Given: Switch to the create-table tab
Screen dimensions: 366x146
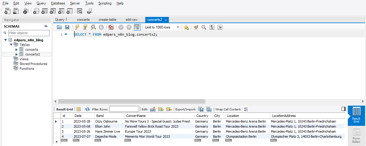Looking at the screenshot, I should point(107,20).
